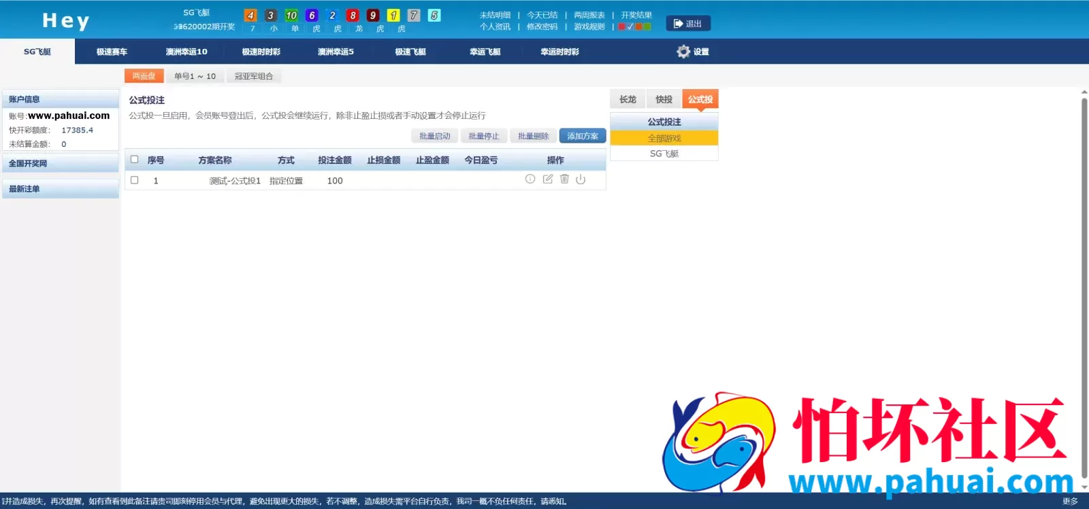Screen dimensions: 1089x509
Task: Select the red theme color swatch
Action: 621,27
